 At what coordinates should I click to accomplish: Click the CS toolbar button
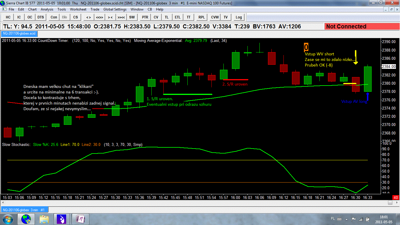pyautogui.click(x=76, y=17)
